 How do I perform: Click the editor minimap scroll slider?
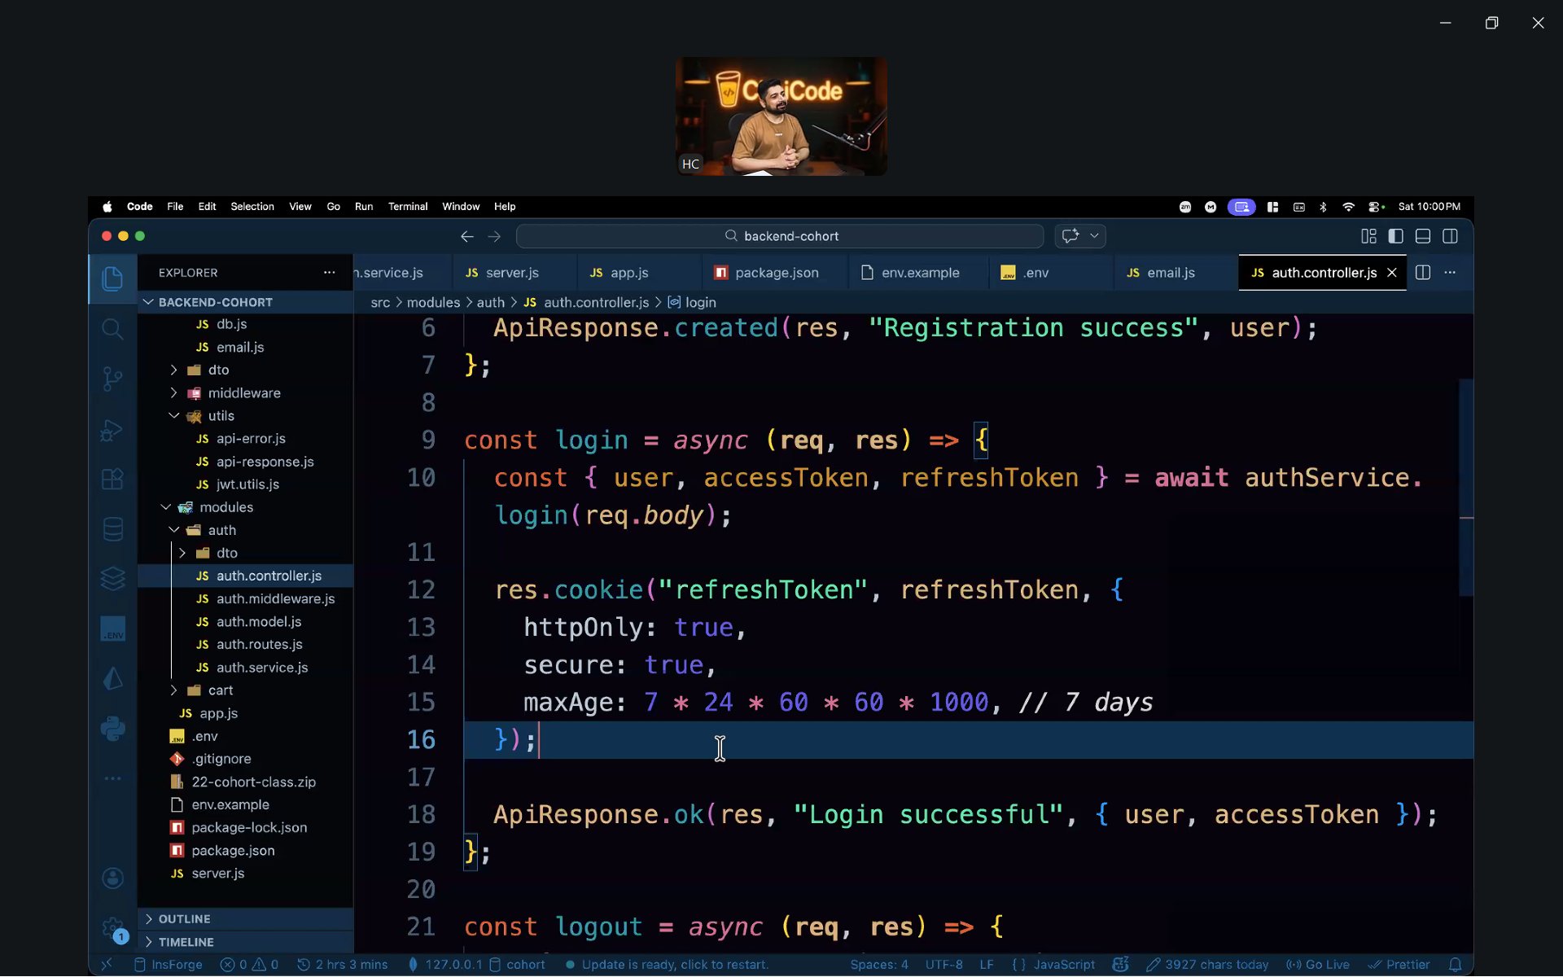(x=1465, y=488)
